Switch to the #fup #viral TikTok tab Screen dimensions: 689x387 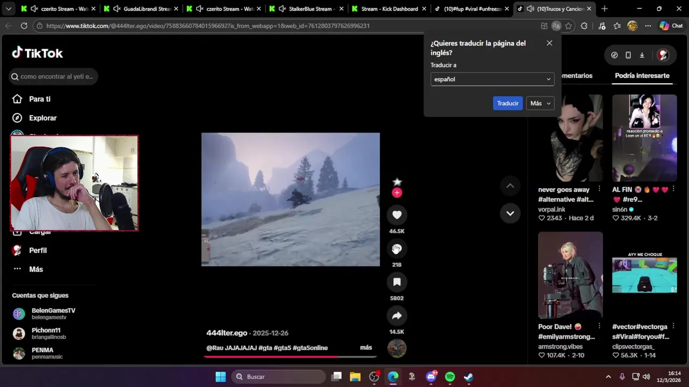click(471, 9)
